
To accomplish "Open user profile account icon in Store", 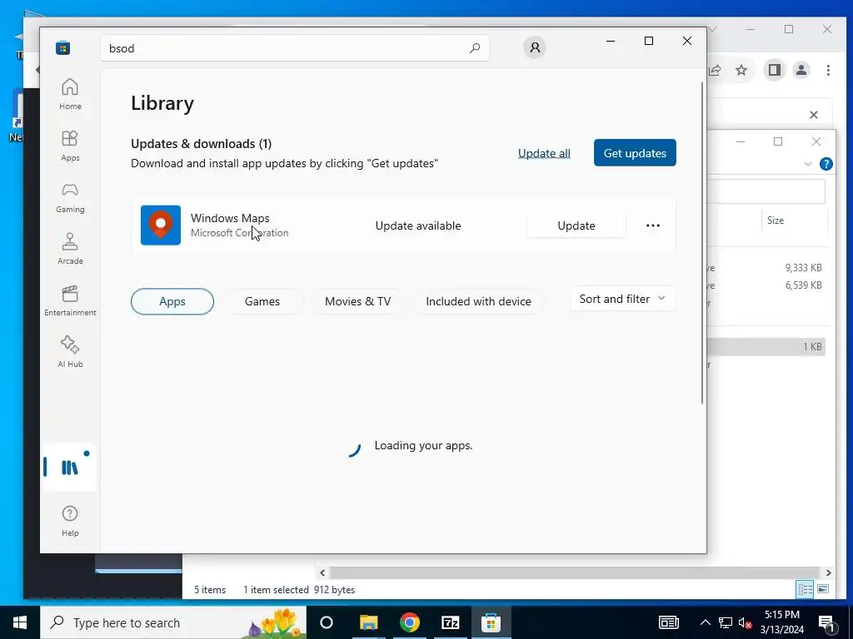I will [x=535, y=47].
